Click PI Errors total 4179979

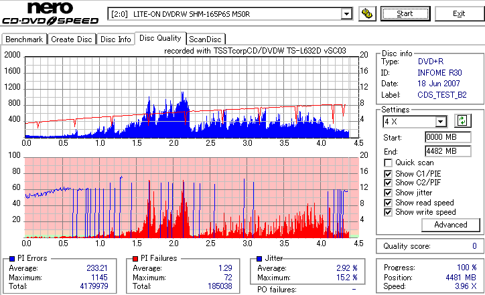tap(94, 286)
